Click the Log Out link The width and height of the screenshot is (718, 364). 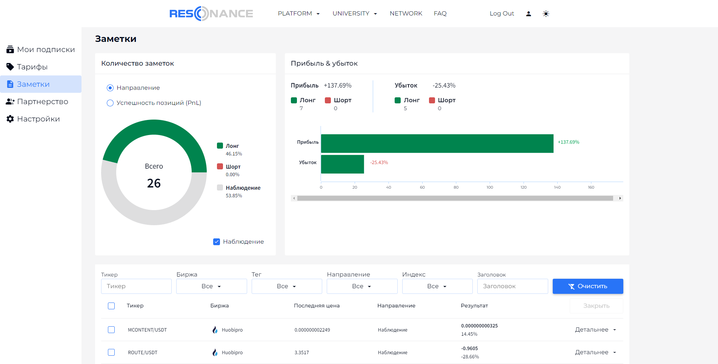click(x=501, y=14)
